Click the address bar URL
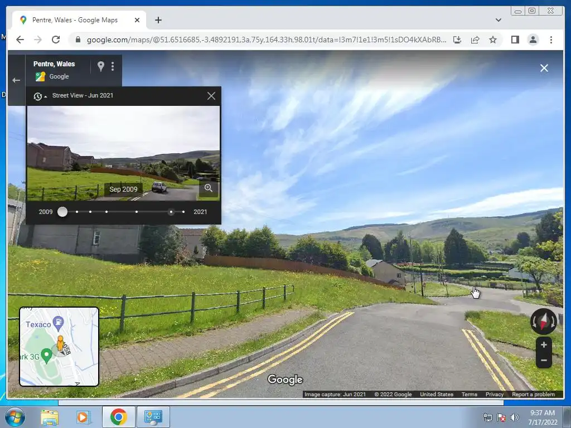This screenshot has width=571, height=428. [x=266, y=40]
